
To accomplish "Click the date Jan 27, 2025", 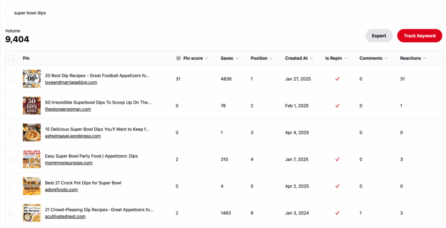I will (298, 79).
